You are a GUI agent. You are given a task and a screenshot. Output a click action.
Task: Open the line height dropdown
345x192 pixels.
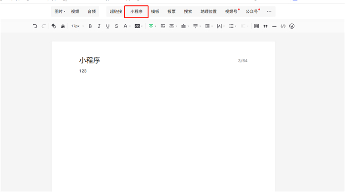point(208,26)
